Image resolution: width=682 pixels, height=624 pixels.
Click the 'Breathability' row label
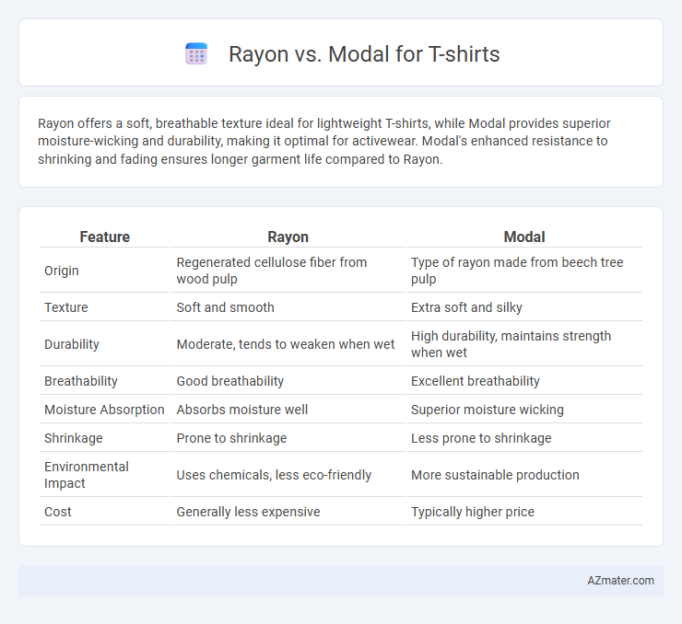[81, 381]
